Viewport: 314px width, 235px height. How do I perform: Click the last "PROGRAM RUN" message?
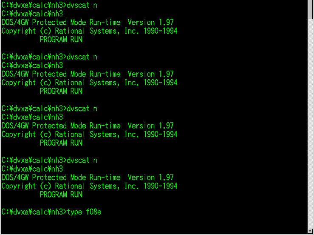pos(61,195)
